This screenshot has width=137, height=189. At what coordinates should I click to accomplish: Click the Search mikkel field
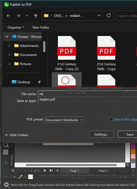point(126,16)
